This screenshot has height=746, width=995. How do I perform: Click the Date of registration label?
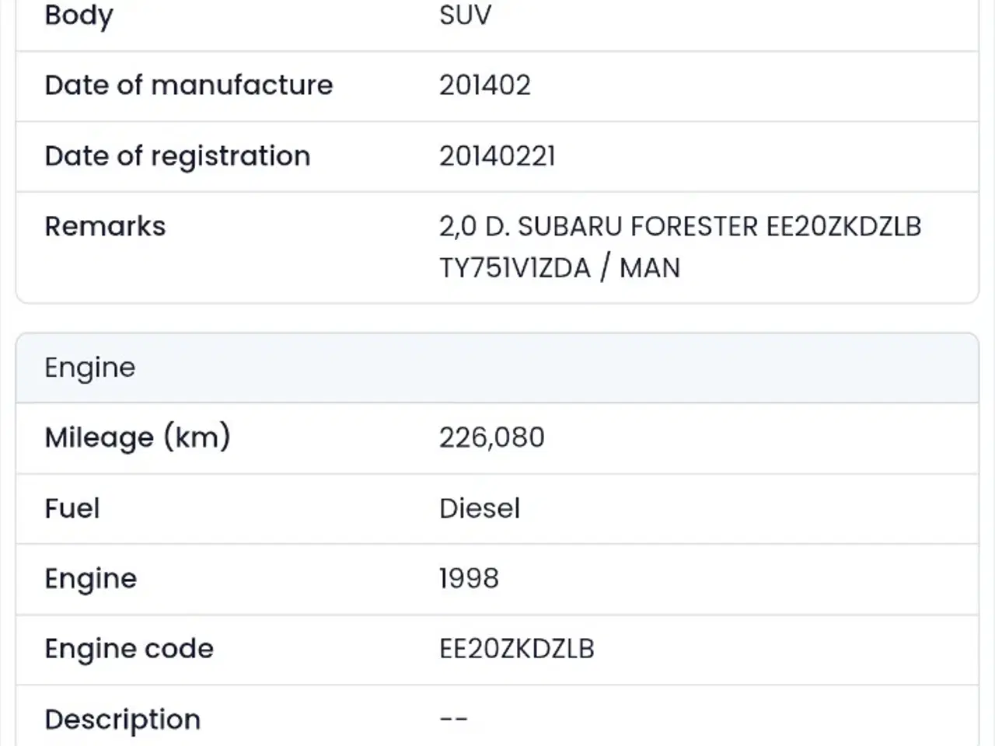click(x=177, y=156)
